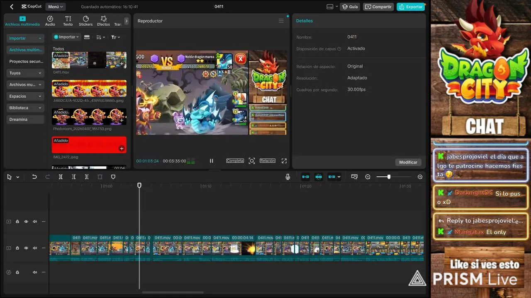The image size is (531, 298).
Task: Lock the upper video track
Action: 17,221
